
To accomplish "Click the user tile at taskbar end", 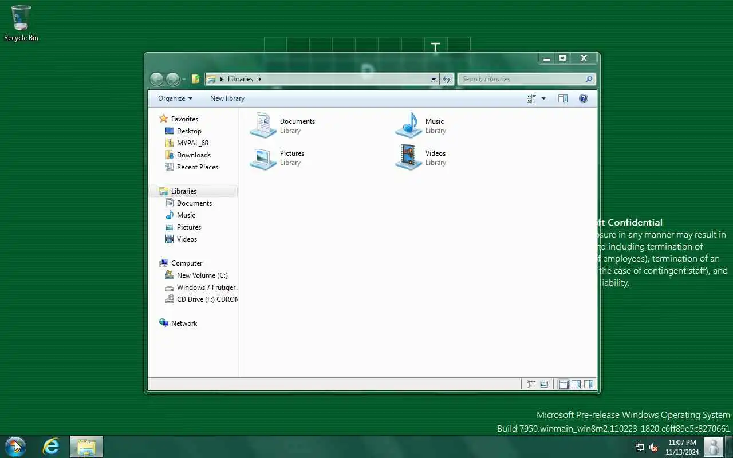I will 714,447.
